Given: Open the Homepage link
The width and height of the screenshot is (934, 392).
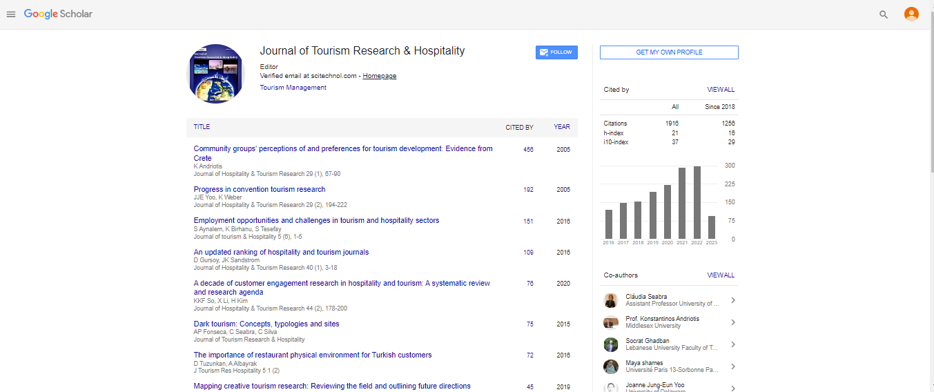Looking at the screenshot, I should 380,76.
